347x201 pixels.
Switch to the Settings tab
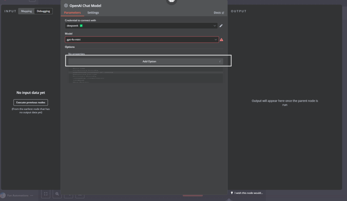(x=93, y=13)
